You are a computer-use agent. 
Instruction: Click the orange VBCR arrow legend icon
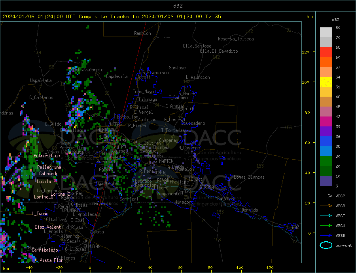[x=326, y=206]
